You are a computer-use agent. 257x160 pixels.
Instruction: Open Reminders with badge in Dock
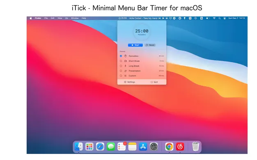[x=122, y=146]
